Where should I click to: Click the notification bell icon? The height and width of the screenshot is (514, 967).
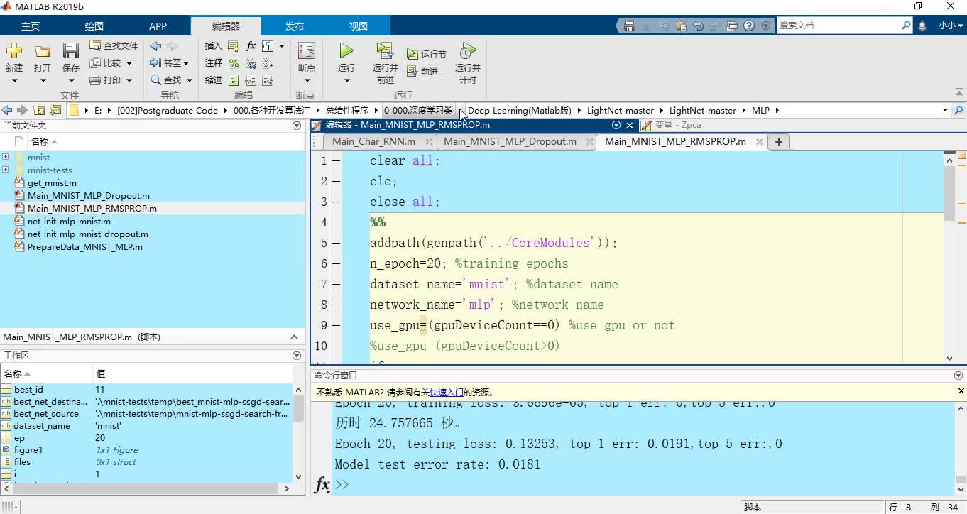click(922, 26)
